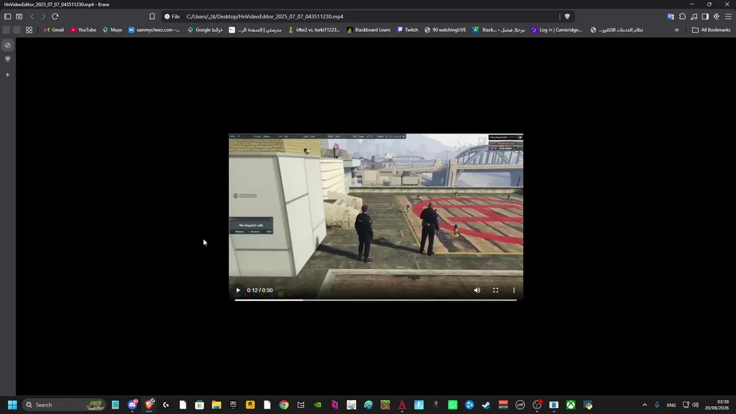Image resolution: width=736 pixels, height=414 pixels.
Task: Launch Epic Games from the taskbar
Action: 233,405
